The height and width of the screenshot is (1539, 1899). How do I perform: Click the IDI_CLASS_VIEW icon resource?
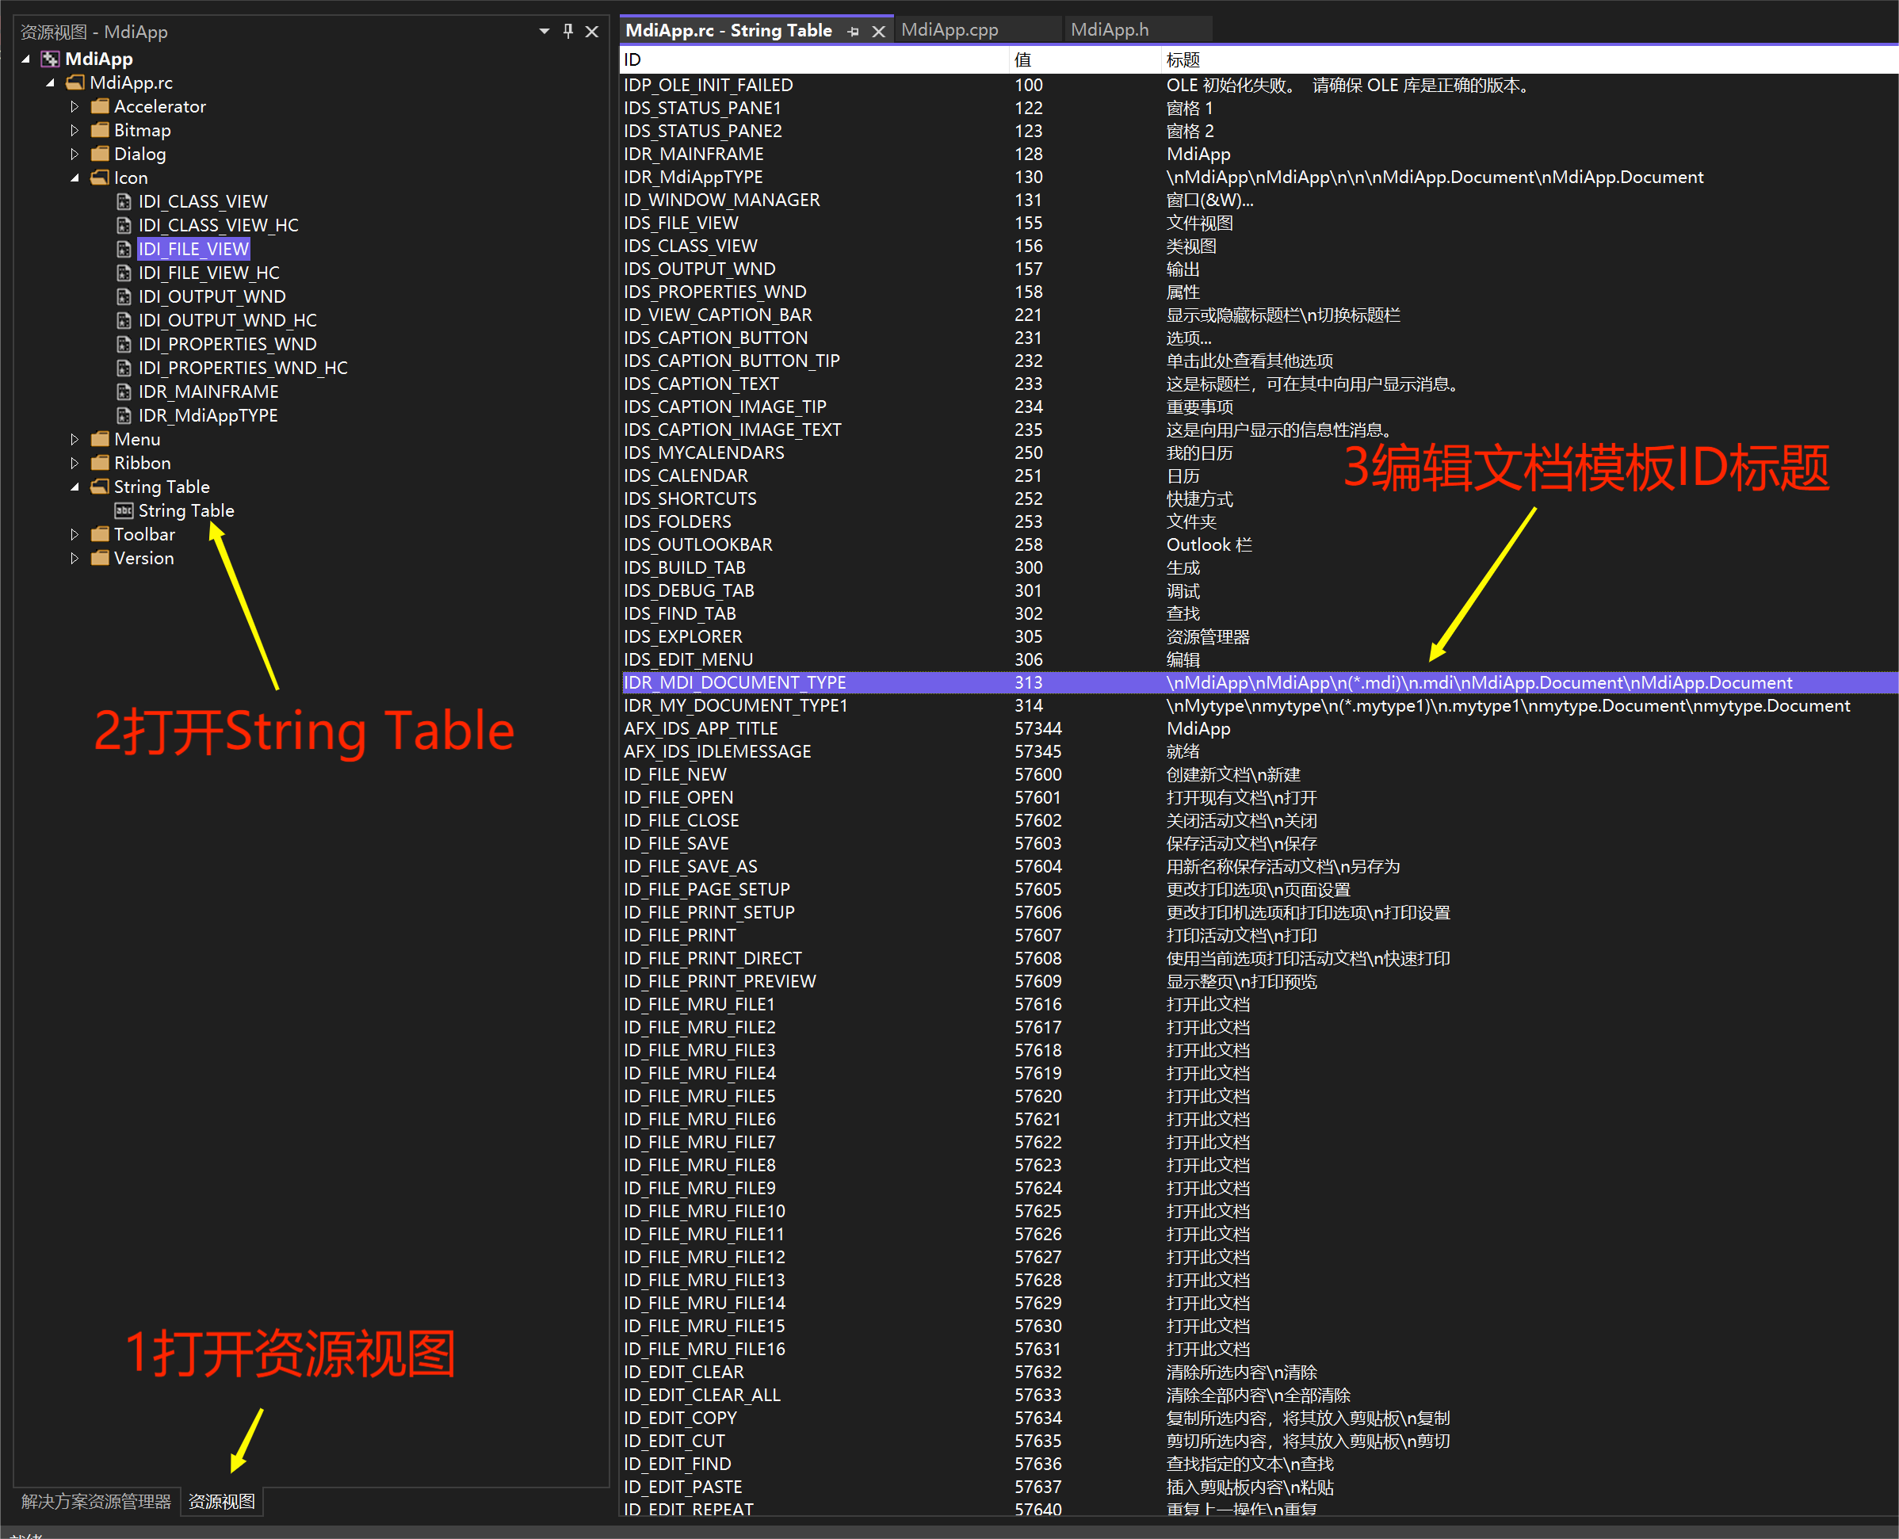pyautogui.click(x=202, y=201)
